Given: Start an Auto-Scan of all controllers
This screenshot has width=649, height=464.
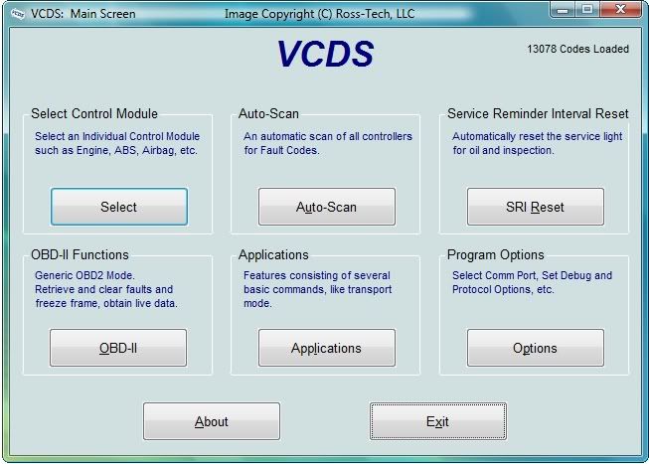Looking at the screenshot, I should pos(327,207).
